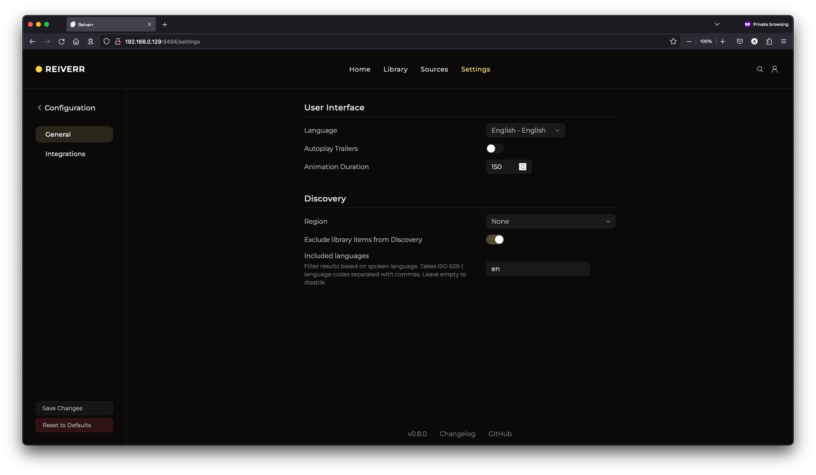The height and width of the screenshot is (475, 816).
Task: Open the Sources menu item
Action: [434, 69]
